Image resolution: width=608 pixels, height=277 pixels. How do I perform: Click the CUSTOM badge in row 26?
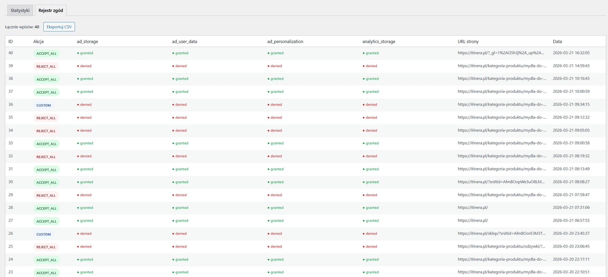(44, 234)
